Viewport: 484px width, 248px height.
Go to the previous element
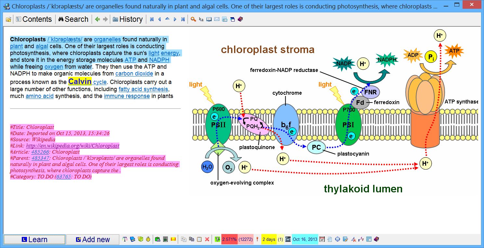click(160, 19)
